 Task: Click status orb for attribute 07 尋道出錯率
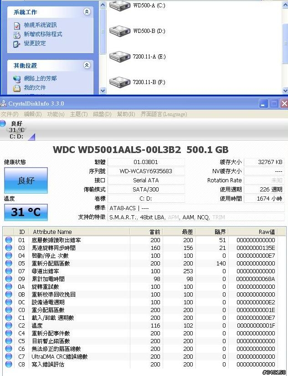[x=9, y=271]
